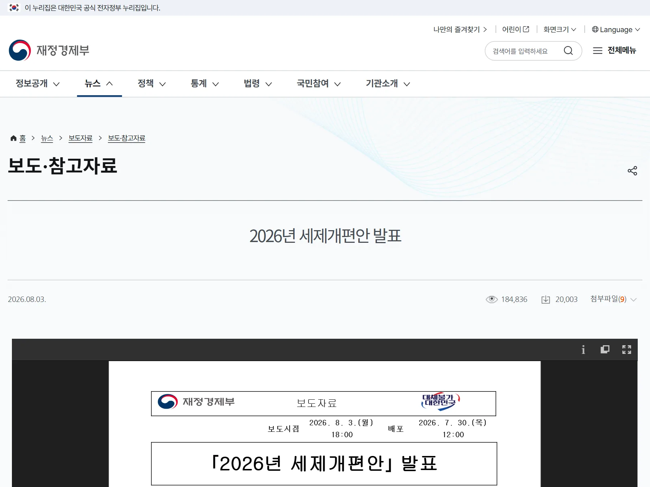Click the share icon beside page title
Screen dimensions: 650x487
coord(632,171)
